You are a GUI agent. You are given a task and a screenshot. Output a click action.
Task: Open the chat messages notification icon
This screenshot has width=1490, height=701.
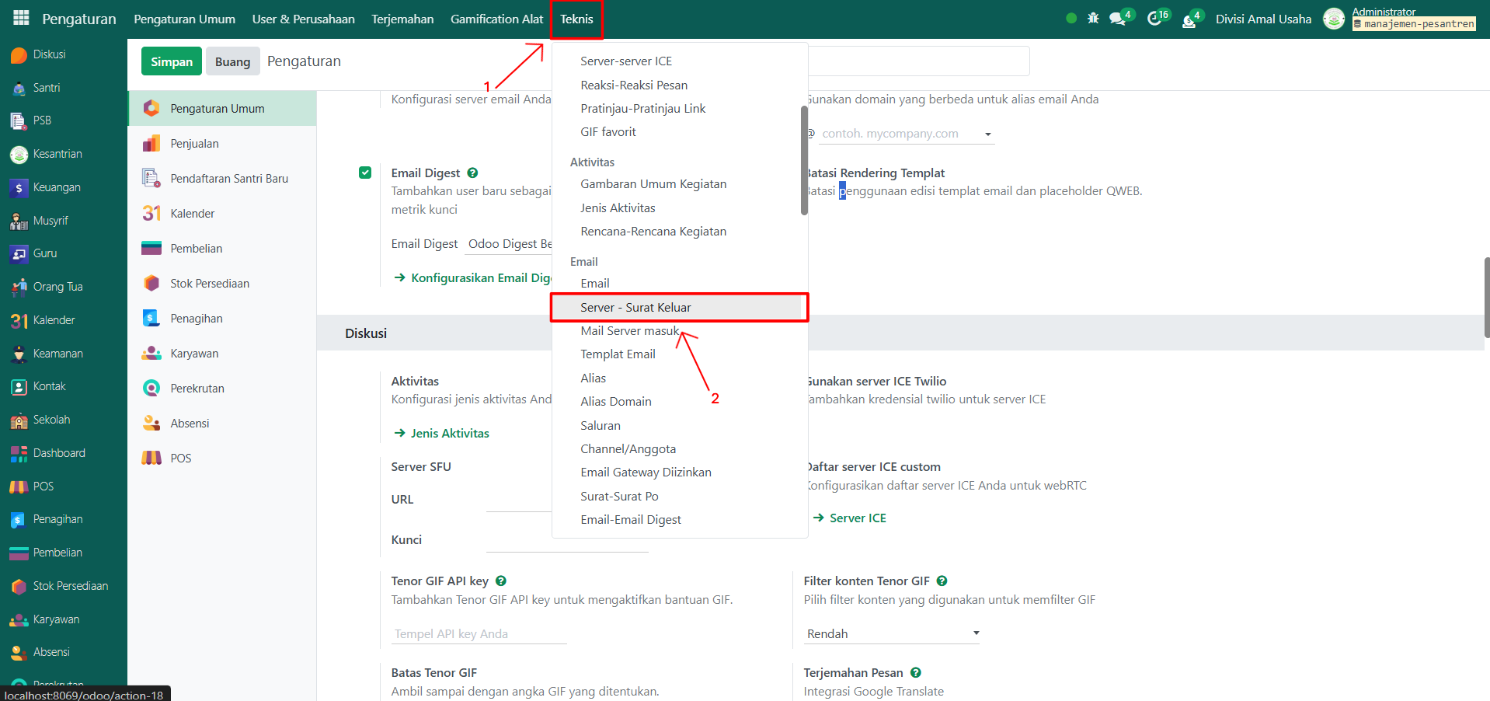coord(1118,19)
